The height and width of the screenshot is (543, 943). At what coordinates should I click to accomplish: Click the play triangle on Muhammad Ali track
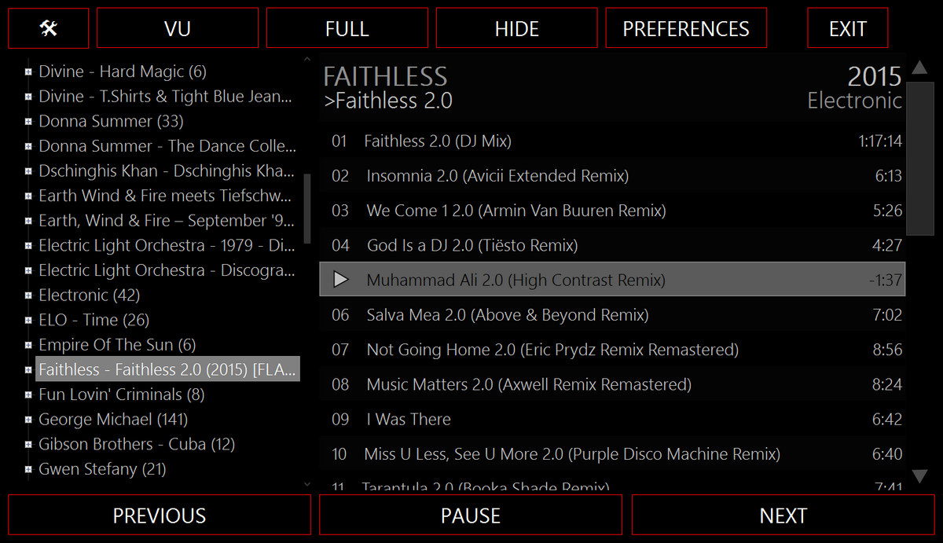(x=340, y=280)
